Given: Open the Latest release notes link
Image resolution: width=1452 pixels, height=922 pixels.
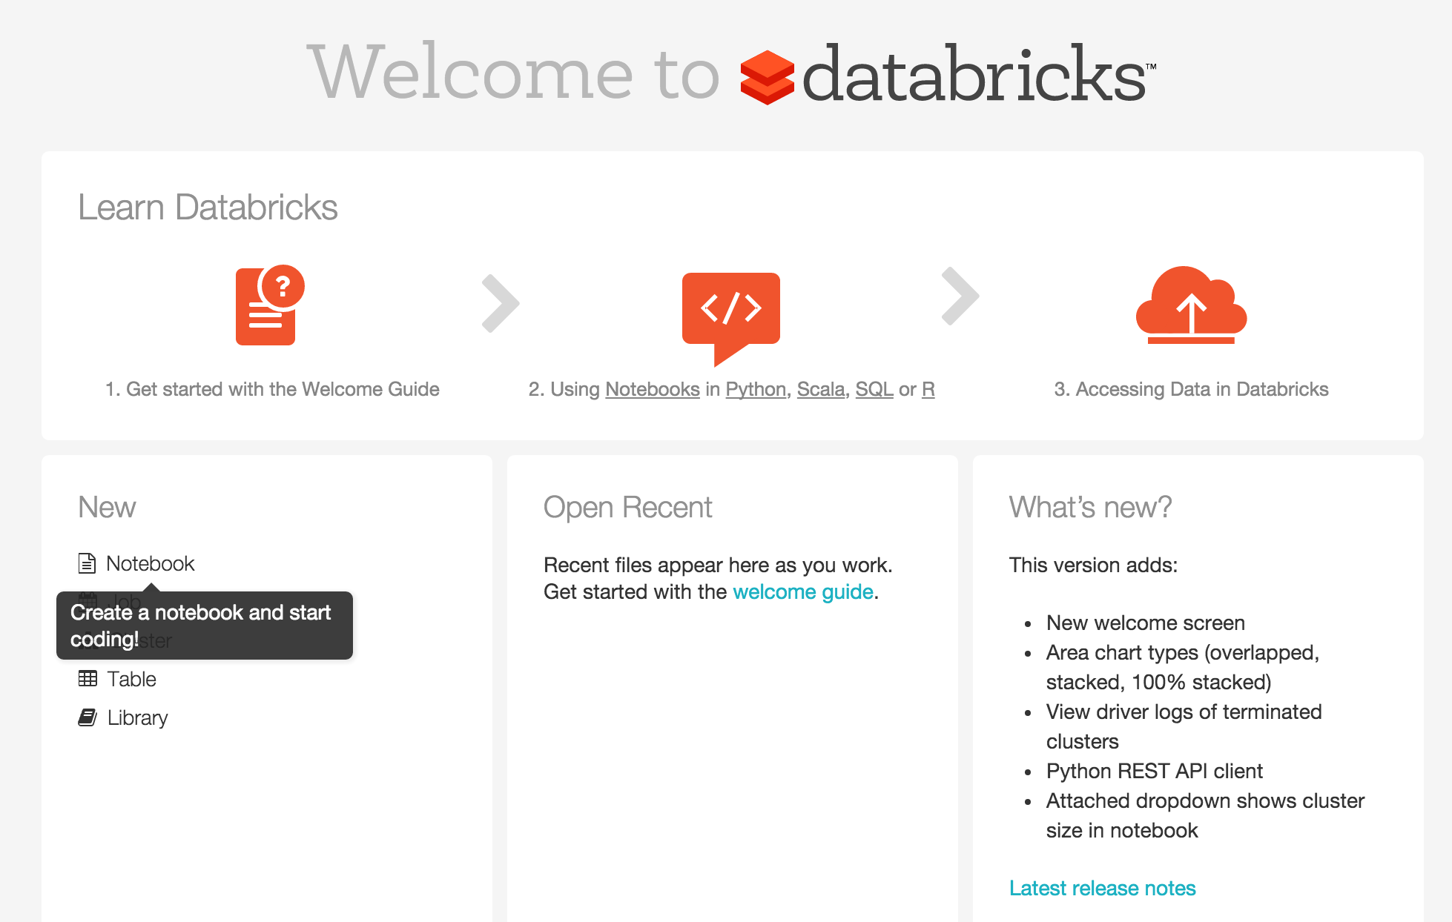Looking at the screenshot, I should [x=1102, y=888].
